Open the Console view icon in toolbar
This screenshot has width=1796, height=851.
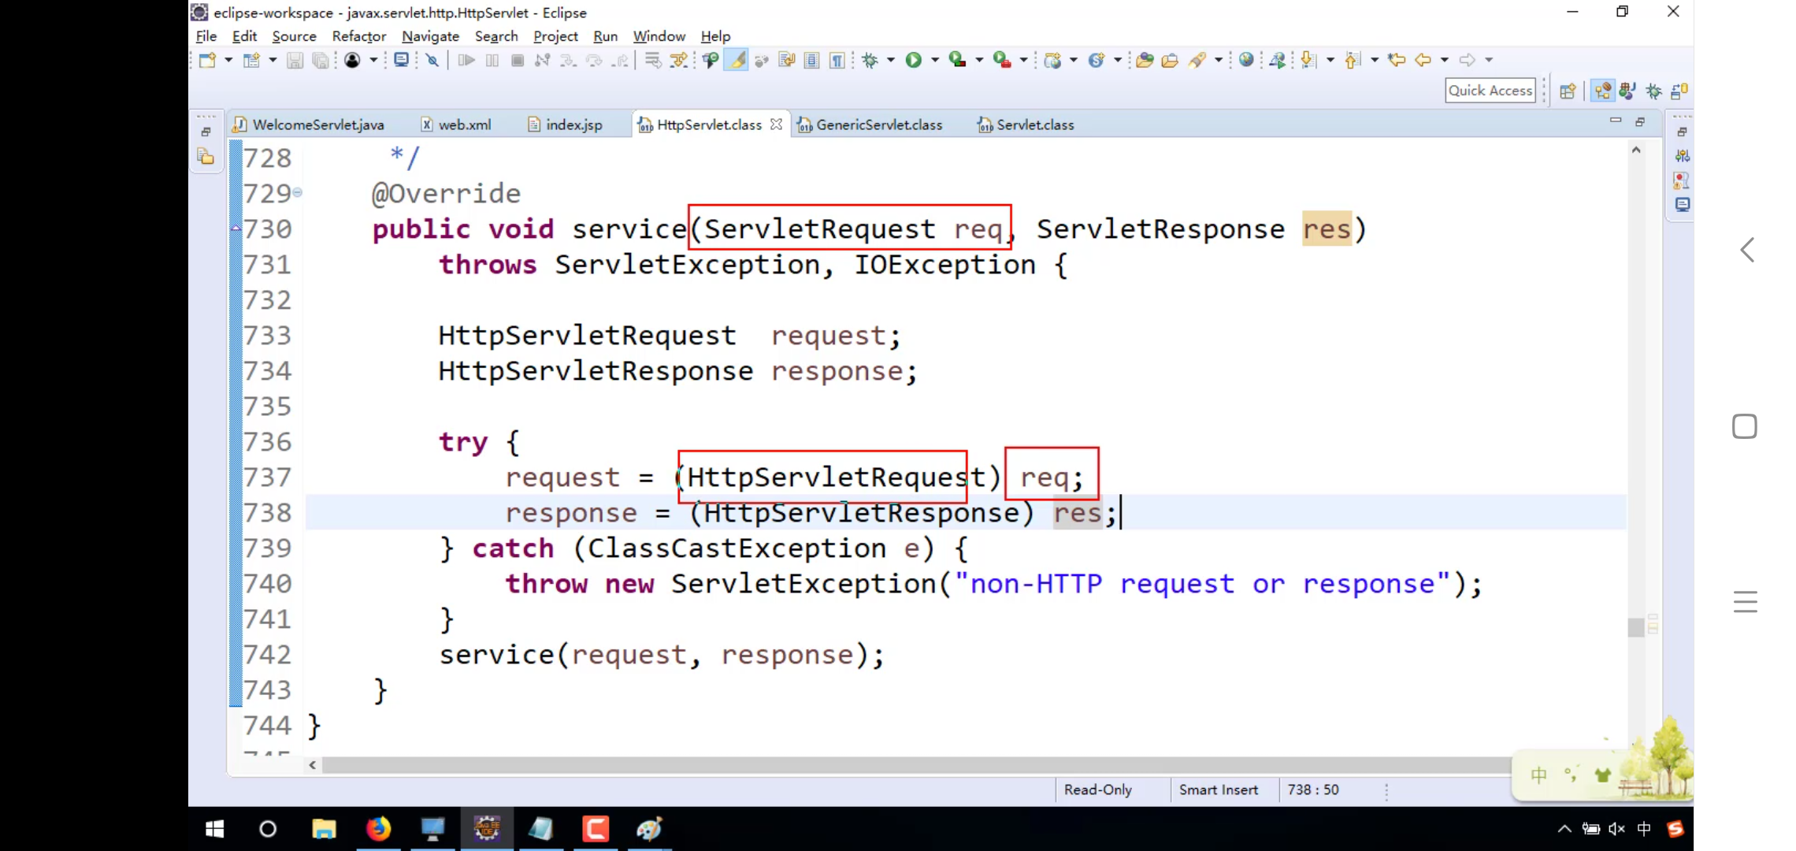coord(401,60)
